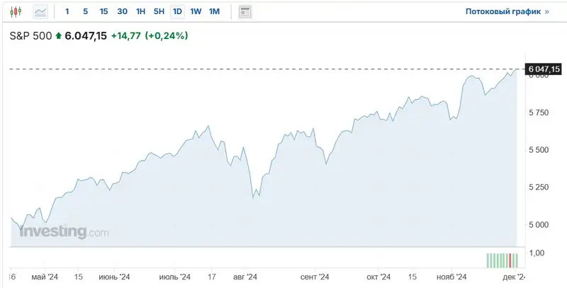Click the double chevron after Потоковый график
This screenshot has width=567, height=288.
[x=546, y=12]
